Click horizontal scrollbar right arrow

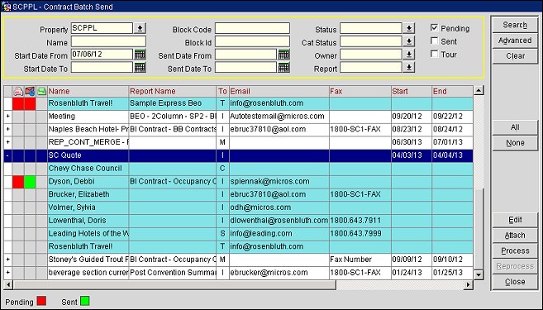pyautogui.click(x=469, y=284)
